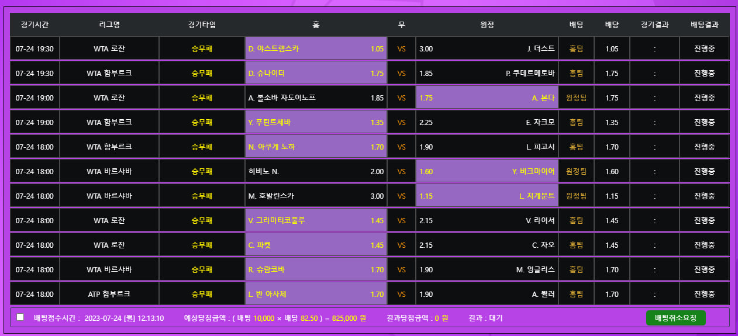
Task: Click WTA 함부르크 league in D. 슈나이더 row
Action: point(109,74)
